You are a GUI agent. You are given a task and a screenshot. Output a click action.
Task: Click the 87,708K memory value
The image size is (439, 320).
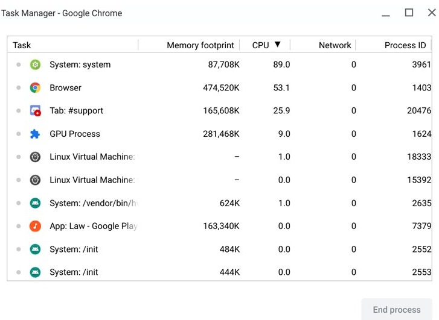tap(223, 64)
